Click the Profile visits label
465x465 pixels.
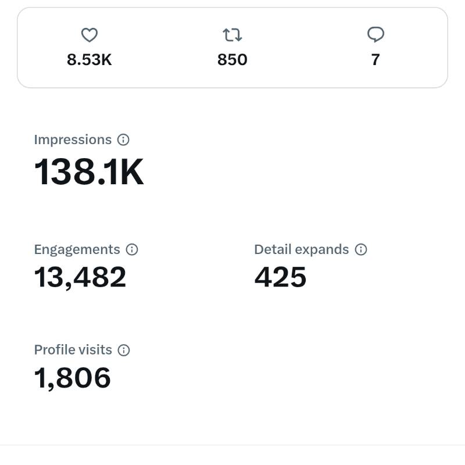coord(73,350)
